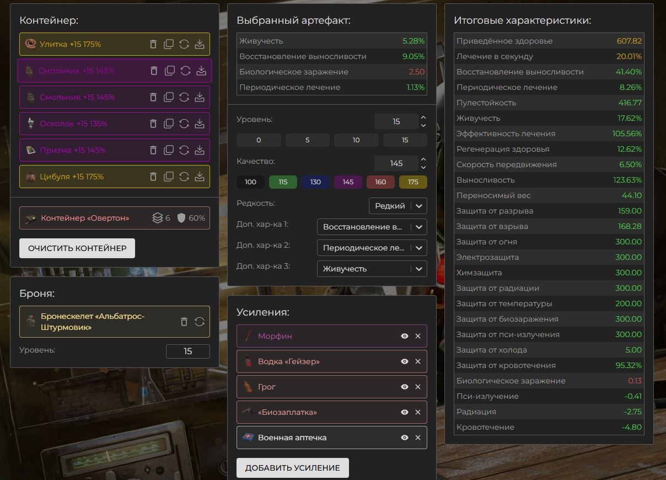Remove the Бронескелет armor with trash icon
This screenshot has width=666, height=480.
[184, 322]
